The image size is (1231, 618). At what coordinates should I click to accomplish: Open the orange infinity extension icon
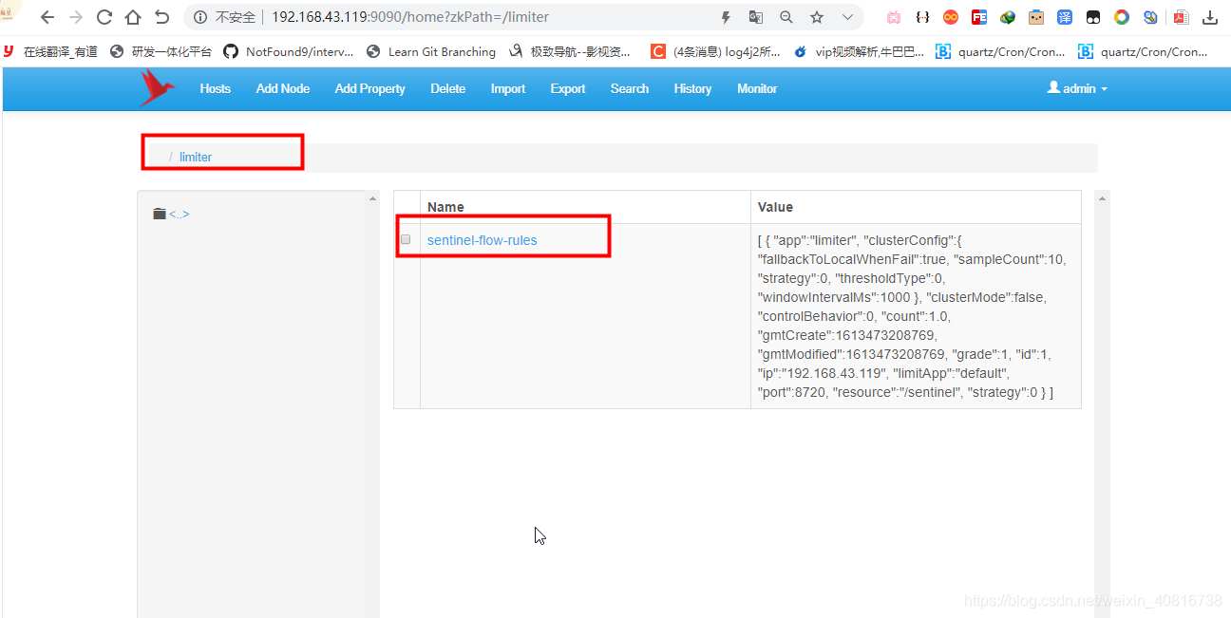pos(951,17)
